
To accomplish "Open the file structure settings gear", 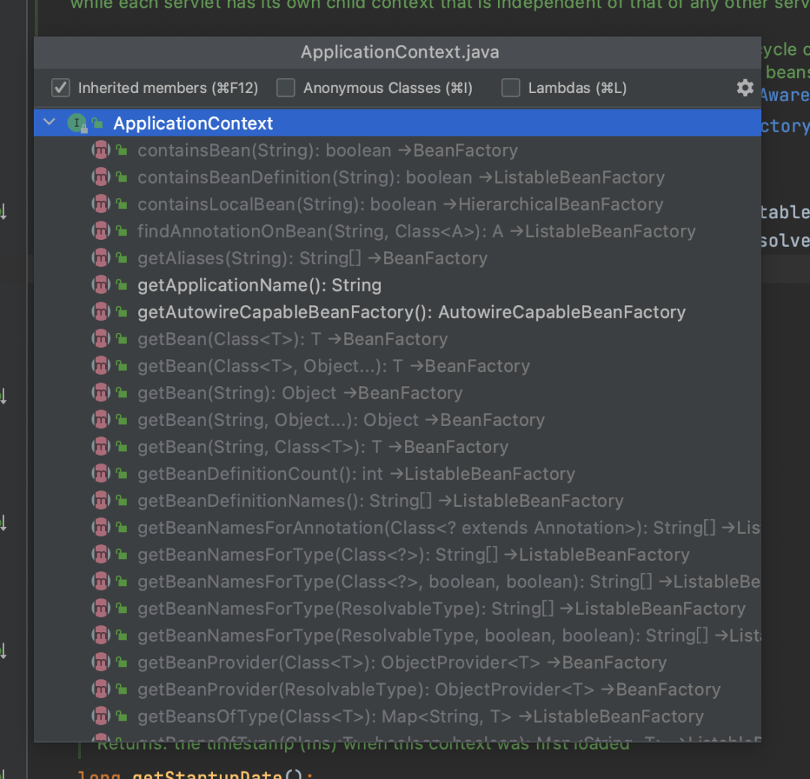I will point(745,88).
